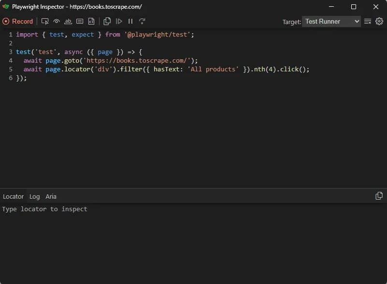The height and width of the screenshot is (284, 387).
Task: Clear the recorded code with lines icon
Action: (368, 21)
